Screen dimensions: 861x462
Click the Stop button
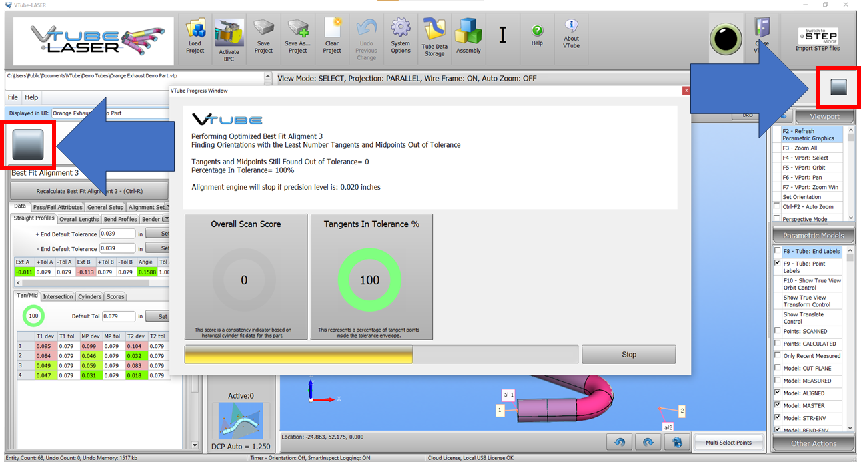629,355
